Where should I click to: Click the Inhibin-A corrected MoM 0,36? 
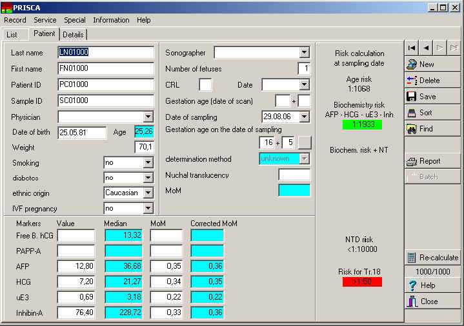207,312
